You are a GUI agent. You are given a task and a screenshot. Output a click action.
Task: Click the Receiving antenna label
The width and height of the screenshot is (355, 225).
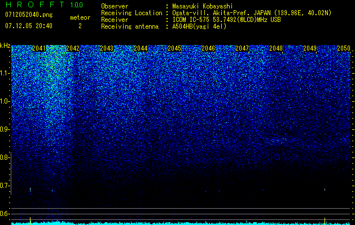(130, 26)
